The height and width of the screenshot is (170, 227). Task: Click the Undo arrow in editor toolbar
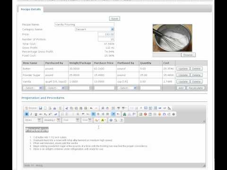click(91, 108)
